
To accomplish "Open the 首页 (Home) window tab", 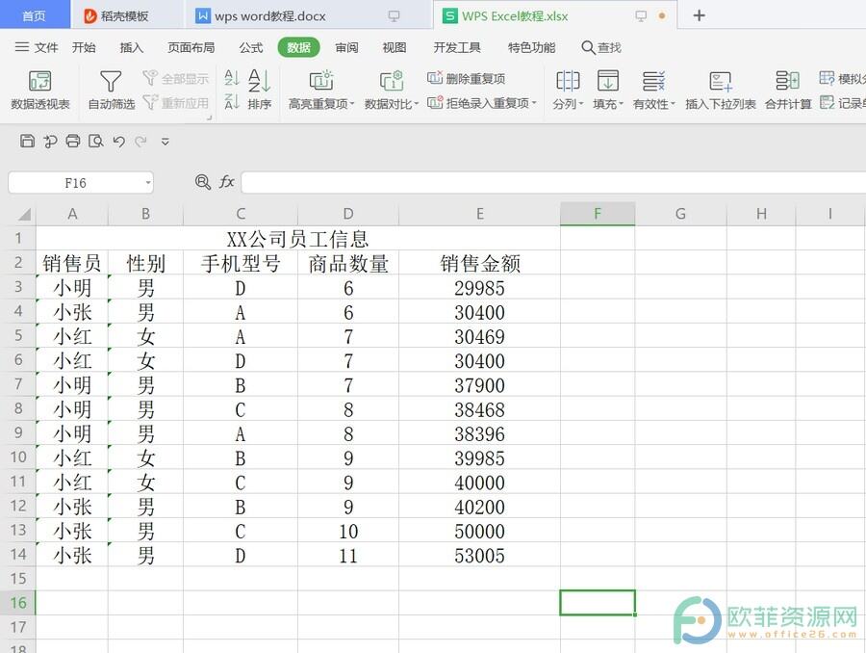I will [x=35, y=15].
